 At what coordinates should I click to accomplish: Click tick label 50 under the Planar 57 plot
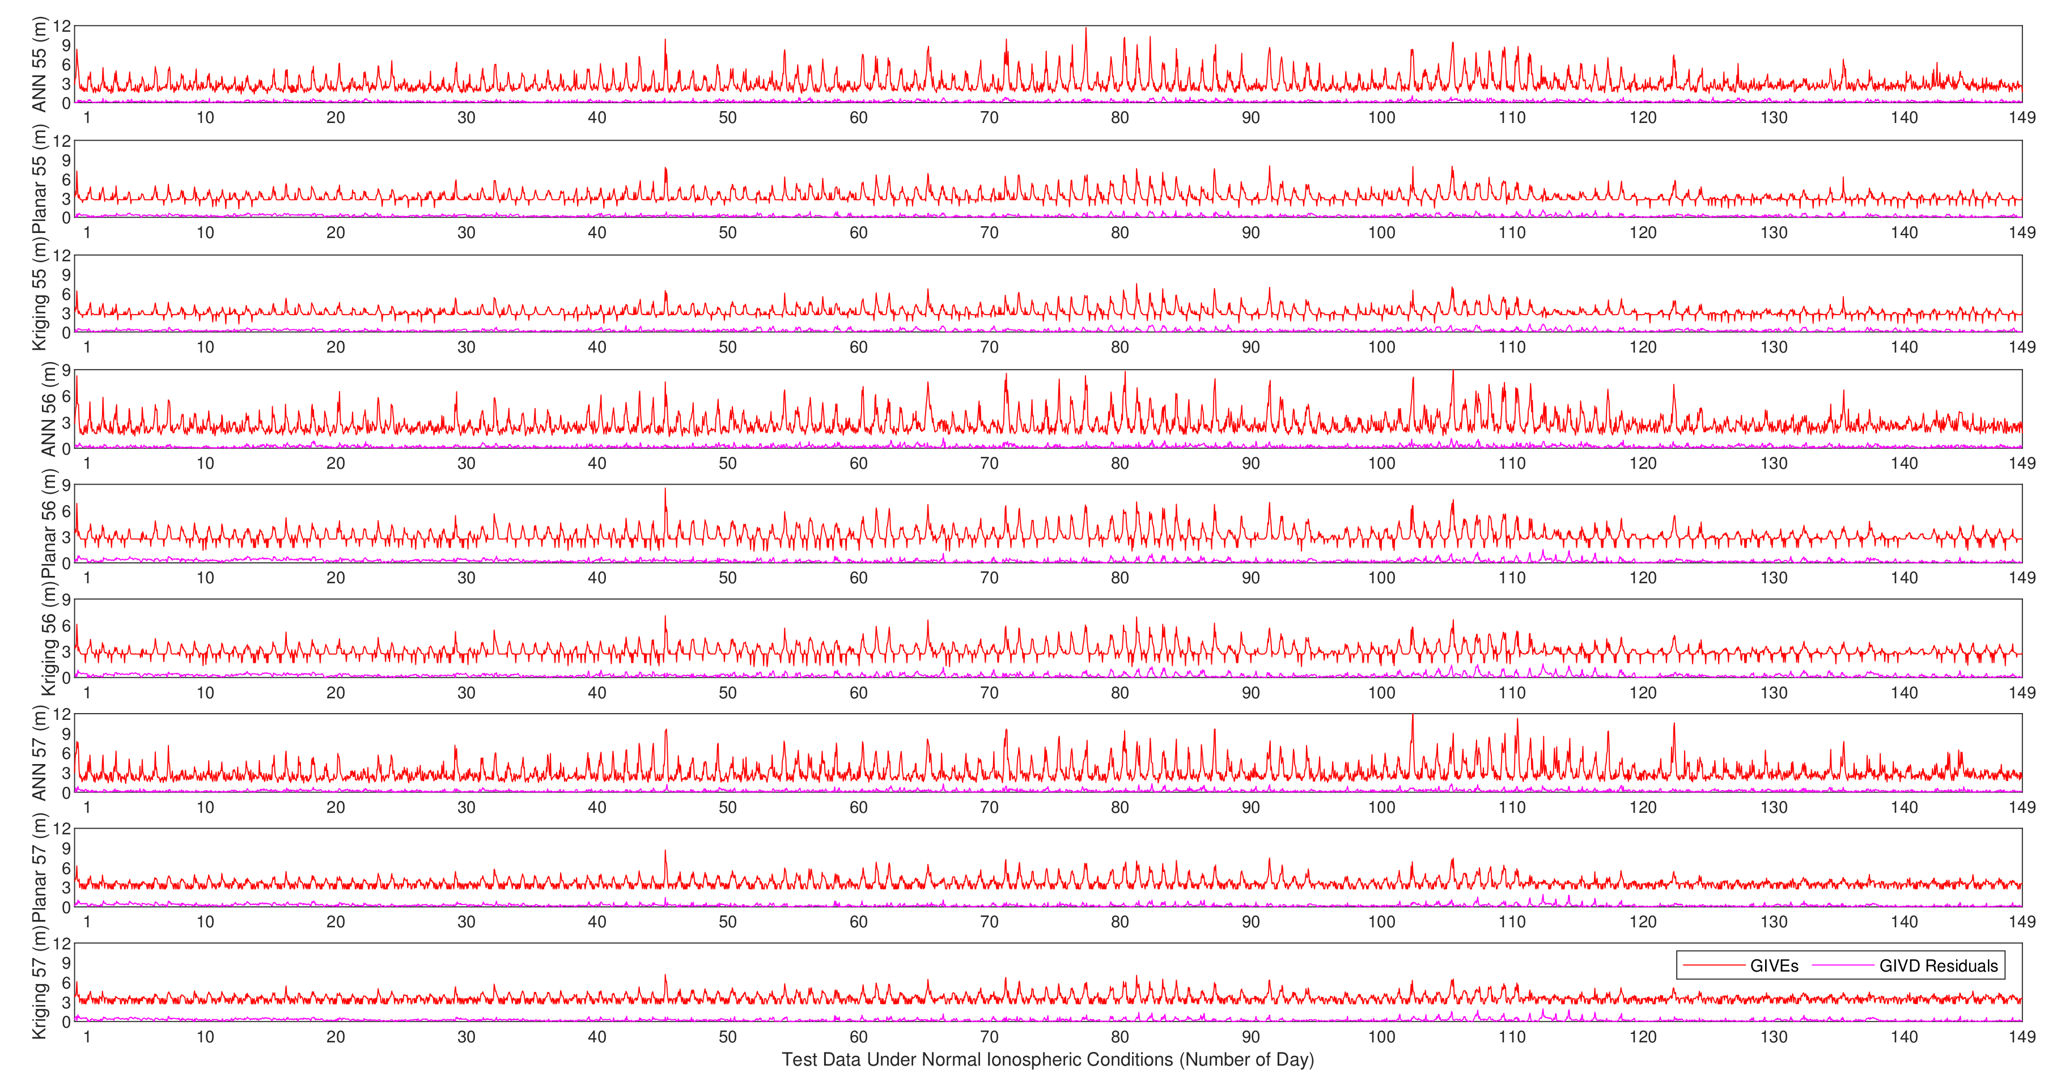click(x=727, y=922)
